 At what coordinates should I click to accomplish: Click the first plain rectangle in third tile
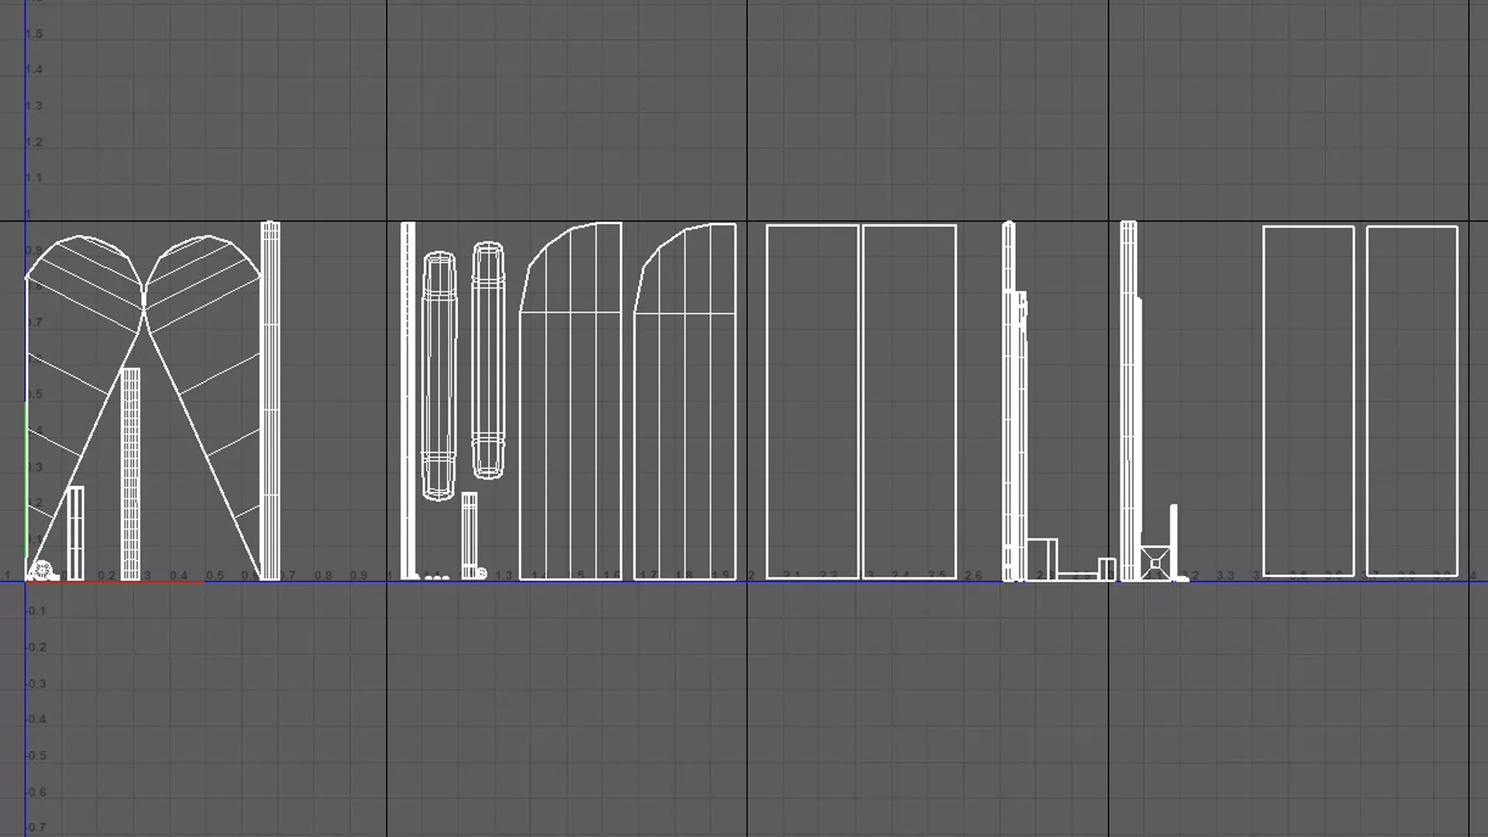[812, 401]
